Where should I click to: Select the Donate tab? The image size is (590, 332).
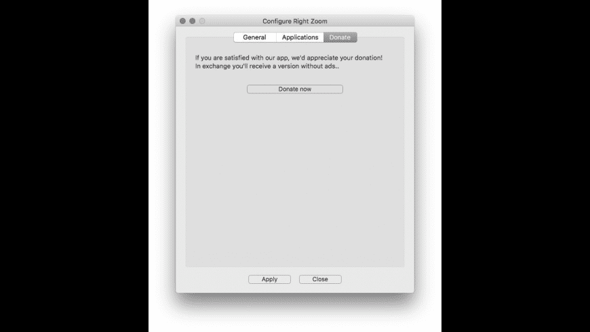pos(340,37)
